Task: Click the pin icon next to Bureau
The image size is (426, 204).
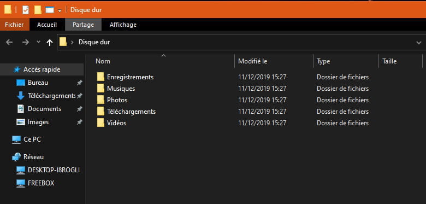Action: point(79,83)
